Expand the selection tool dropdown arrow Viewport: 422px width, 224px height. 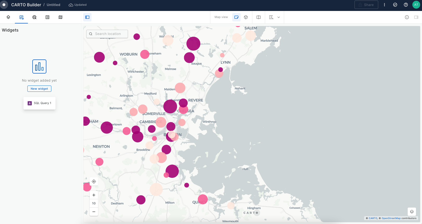279,17
